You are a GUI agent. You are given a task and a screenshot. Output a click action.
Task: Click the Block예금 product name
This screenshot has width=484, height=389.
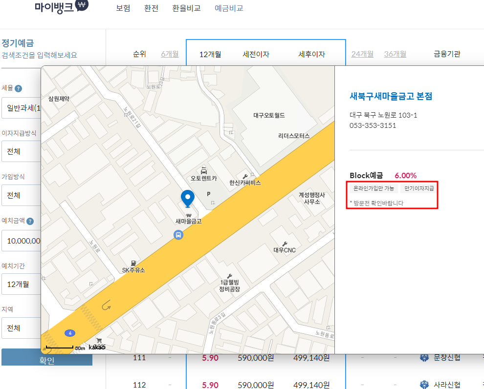(x=366, y=176)
